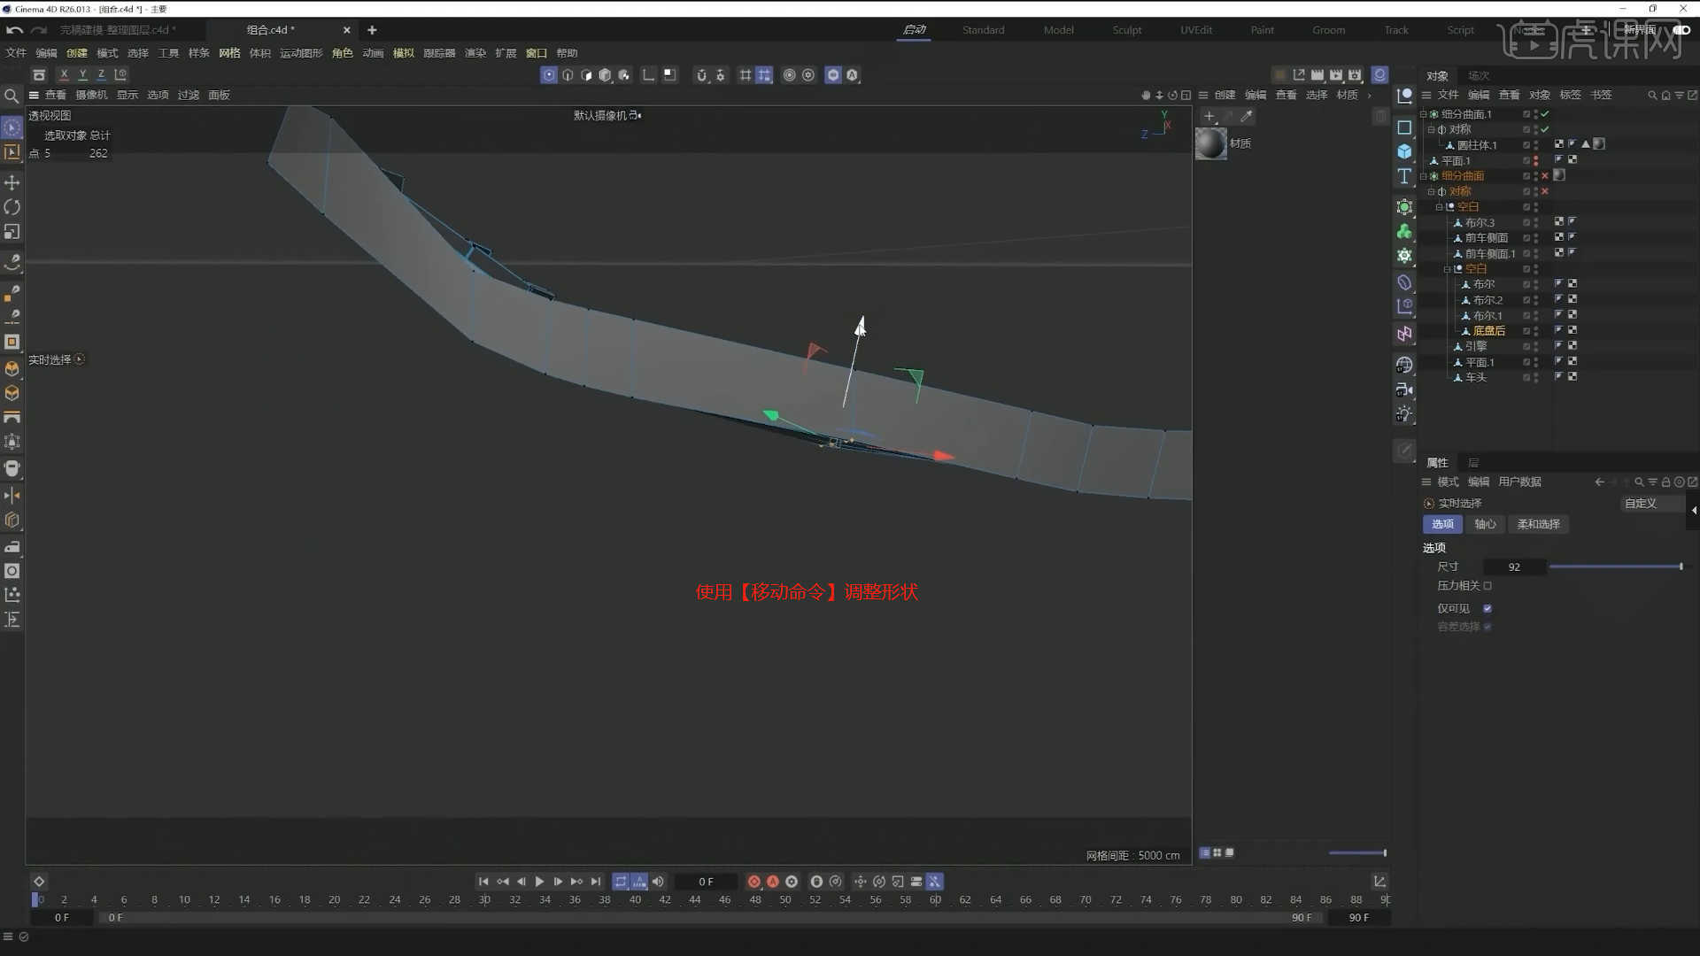The height and width of the screenshot is (956, 1700).
Task: Toggle the Y axis lock icon
Action: tap(82, 75)
